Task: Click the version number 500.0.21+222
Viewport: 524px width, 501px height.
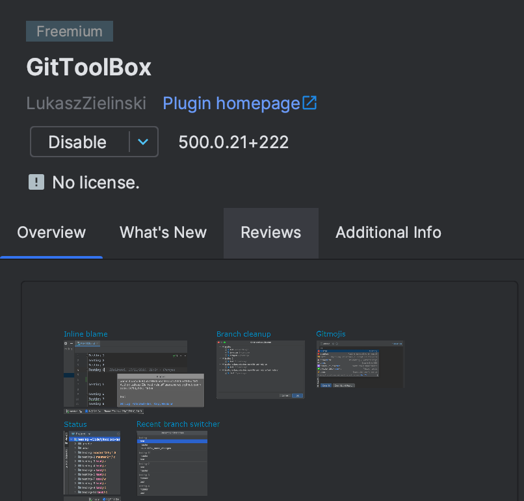Action: click(x=233, y=142)
